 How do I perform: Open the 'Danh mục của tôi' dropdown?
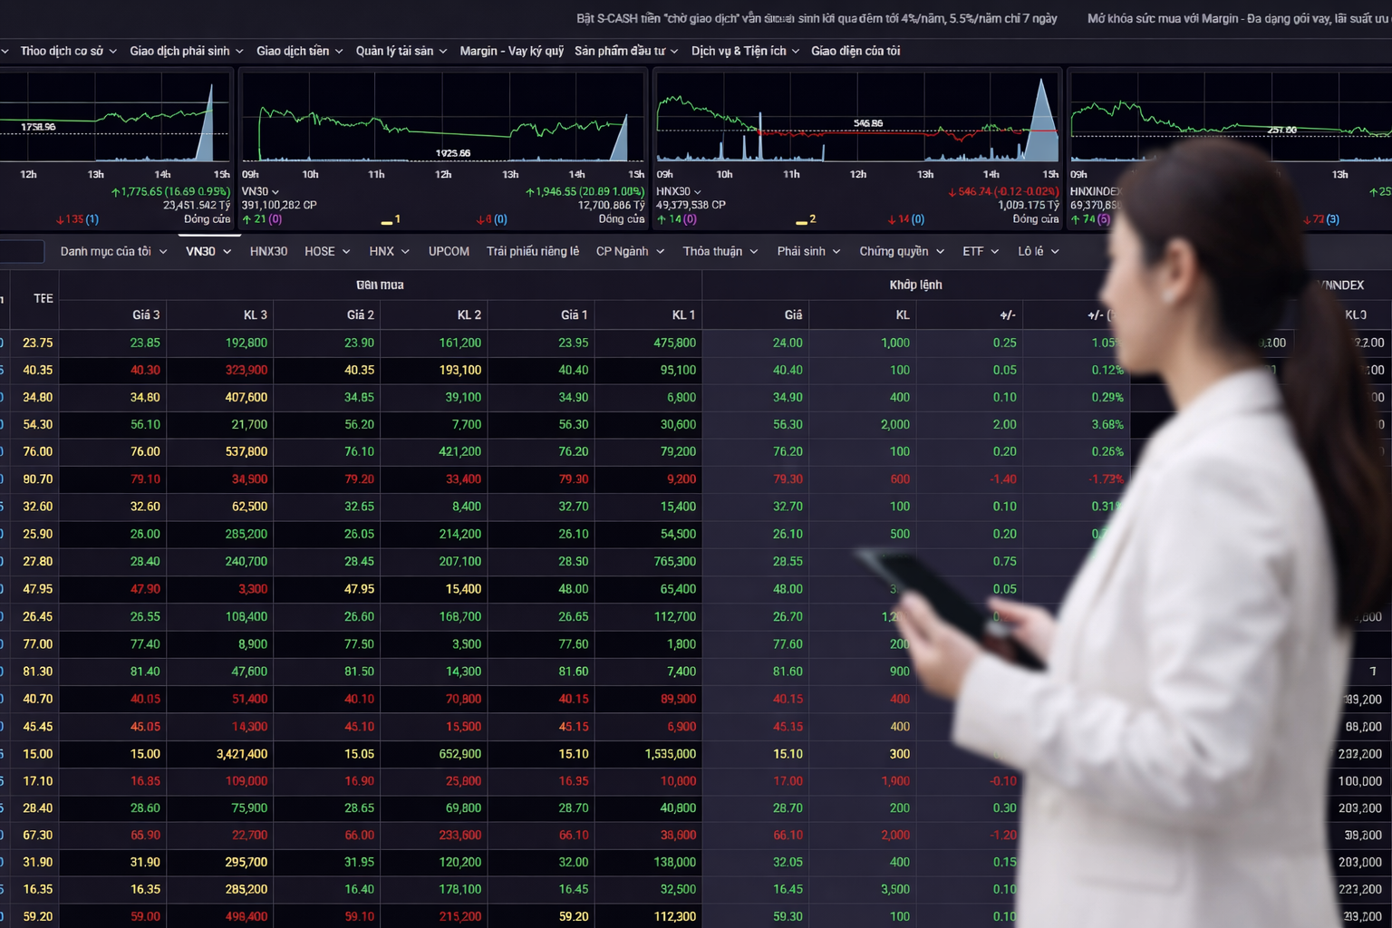pos(113,252)
